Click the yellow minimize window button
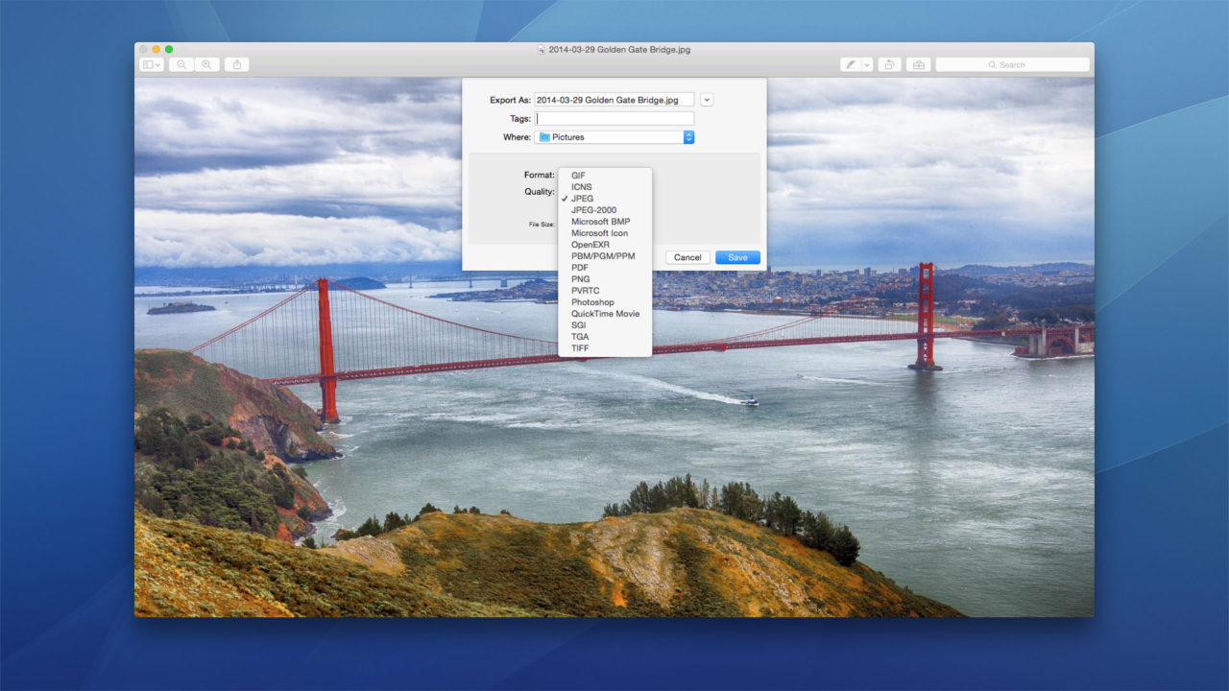Viewport: 1229px width, 691px height. (x=157, y=49)
